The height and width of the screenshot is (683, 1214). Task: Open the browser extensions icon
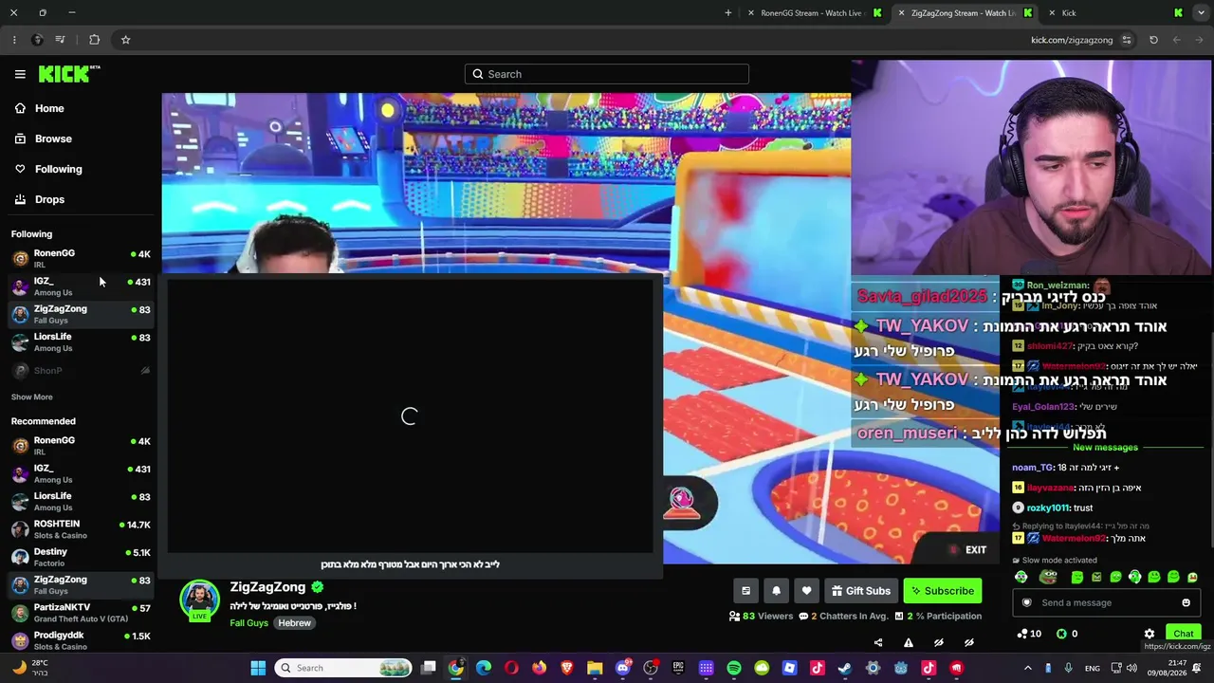(94, 40)
